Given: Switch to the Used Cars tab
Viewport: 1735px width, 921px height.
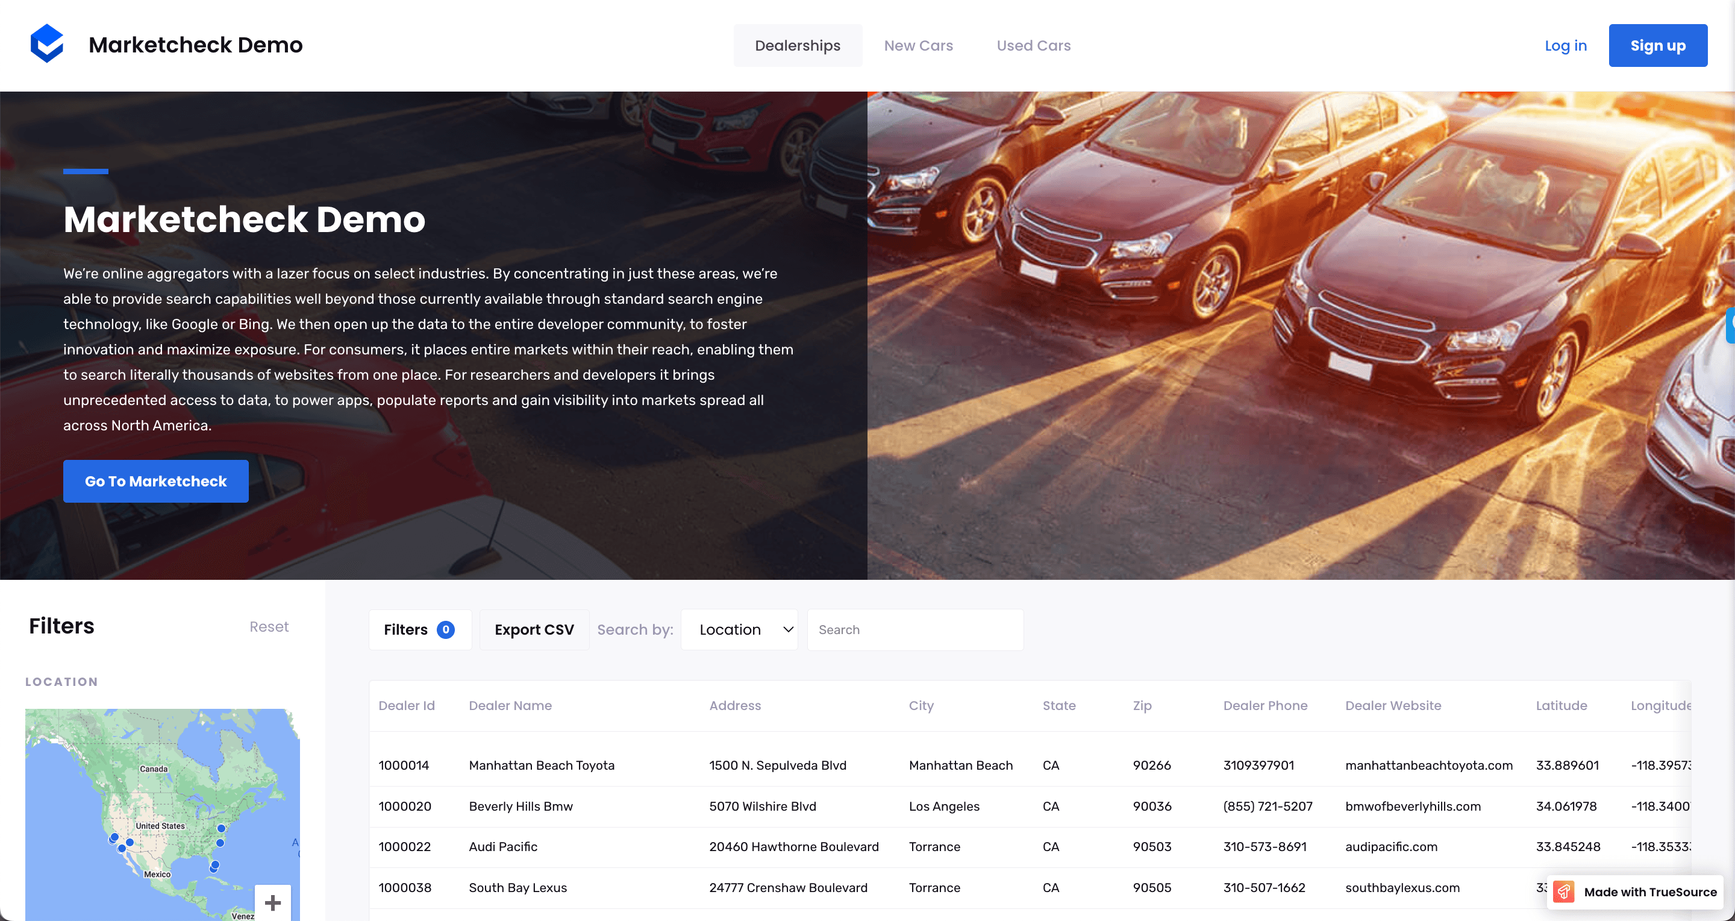Looking at the screenshot, I should click(1033, 45).
